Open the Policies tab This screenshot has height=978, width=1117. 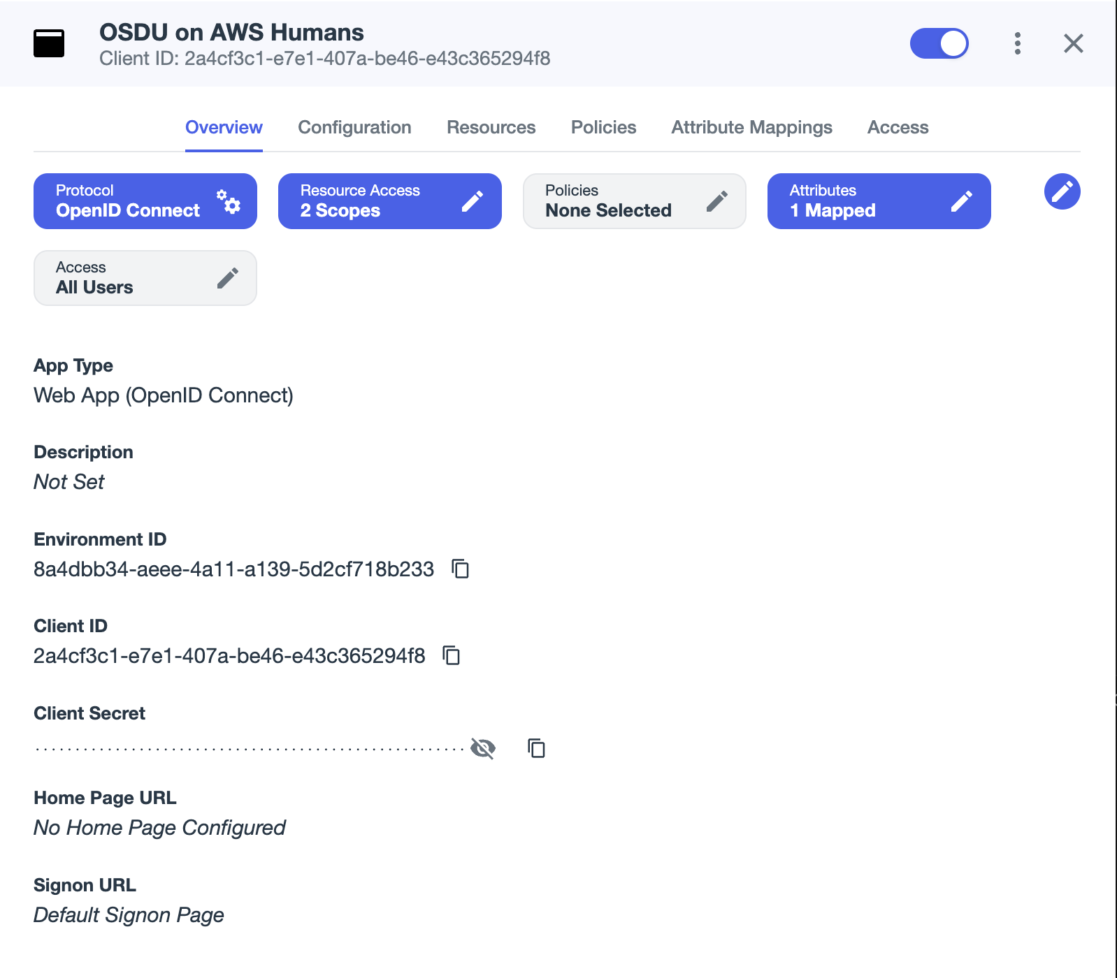pos(604,127)
